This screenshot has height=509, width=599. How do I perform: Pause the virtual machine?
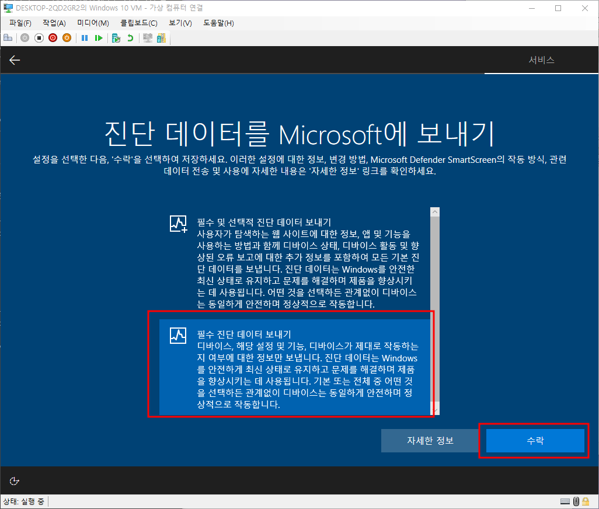[85, 38]
